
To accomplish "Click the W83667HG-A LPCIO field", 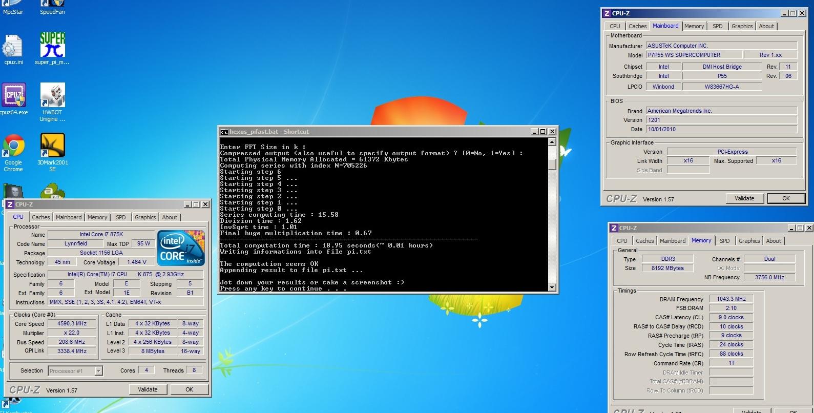I will tap(722, 87).
